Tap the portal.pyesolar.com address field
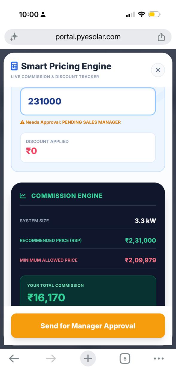Screen dimensions: 176x383 (88, 37)
